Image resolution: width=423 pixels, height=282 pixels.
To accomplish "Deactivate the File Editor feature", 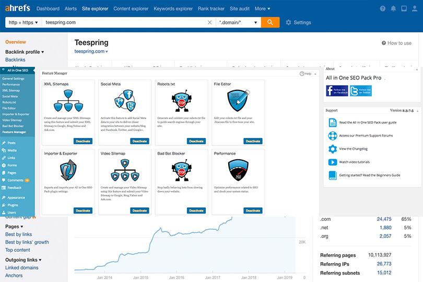I will [253, 141].
